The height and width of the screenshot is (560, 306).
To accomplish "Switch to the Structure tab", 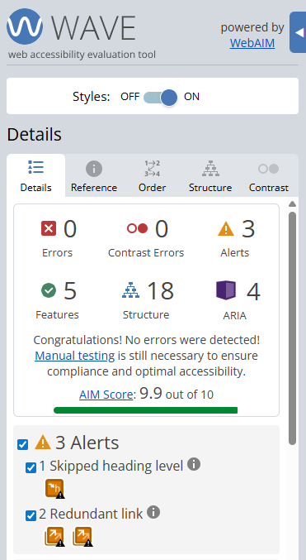I will coord(210,175).
